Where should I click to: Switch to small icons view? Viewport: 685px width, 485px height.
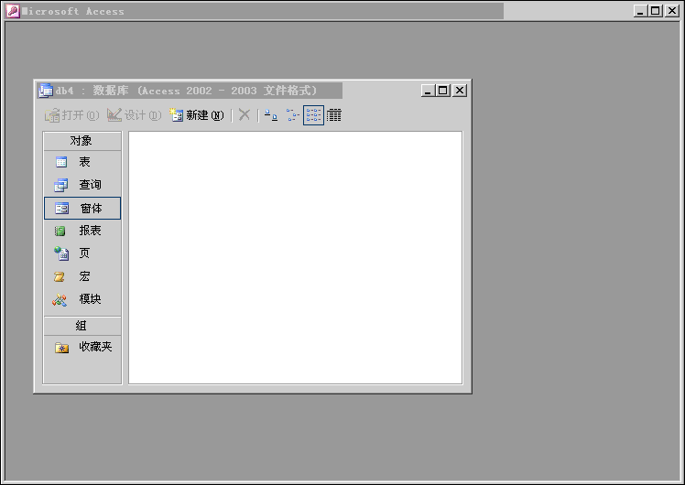pos(292,115)
